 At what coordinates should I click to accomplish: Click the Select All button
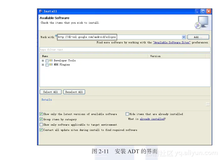point(51,92)
